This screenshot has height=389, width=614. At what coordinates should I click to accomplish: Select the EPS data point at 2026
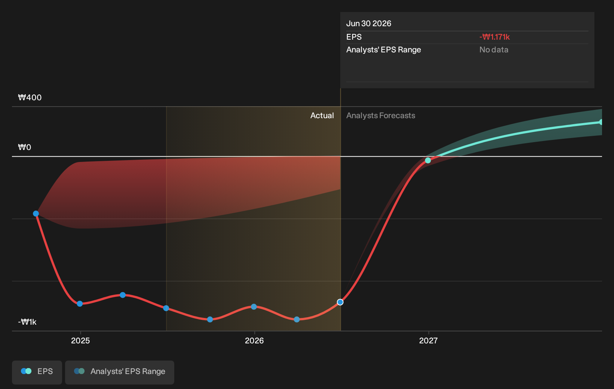point(254,307)
